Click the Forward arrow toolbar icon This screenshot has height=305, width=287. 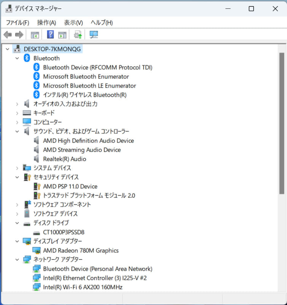19,35
